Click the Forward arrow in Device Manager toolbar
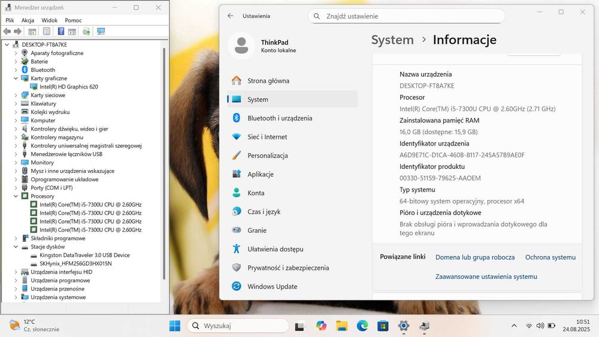Image resolution: width=599 pixels, height=337 pixels. click(17, 31)
